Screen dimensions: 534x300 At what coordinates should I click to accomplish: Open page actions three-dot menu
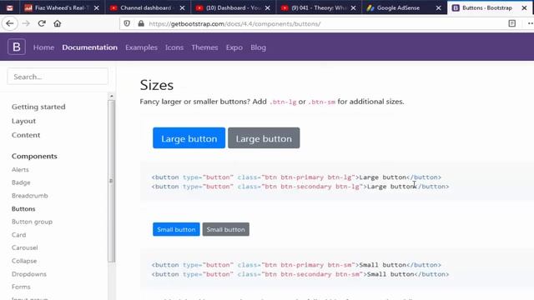click(x=531, y=23)
